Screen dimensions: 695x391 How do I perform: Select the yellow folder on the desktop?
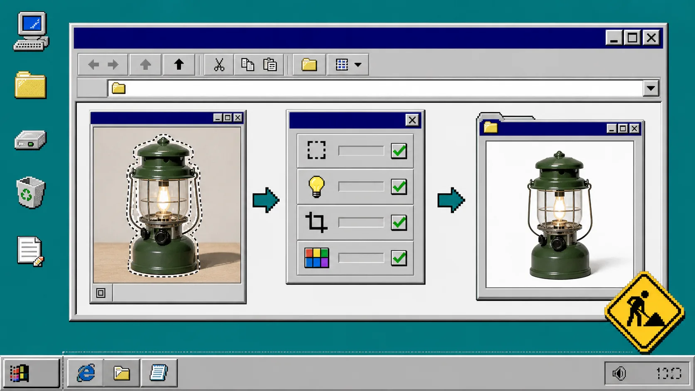click(x=30, y=85)
